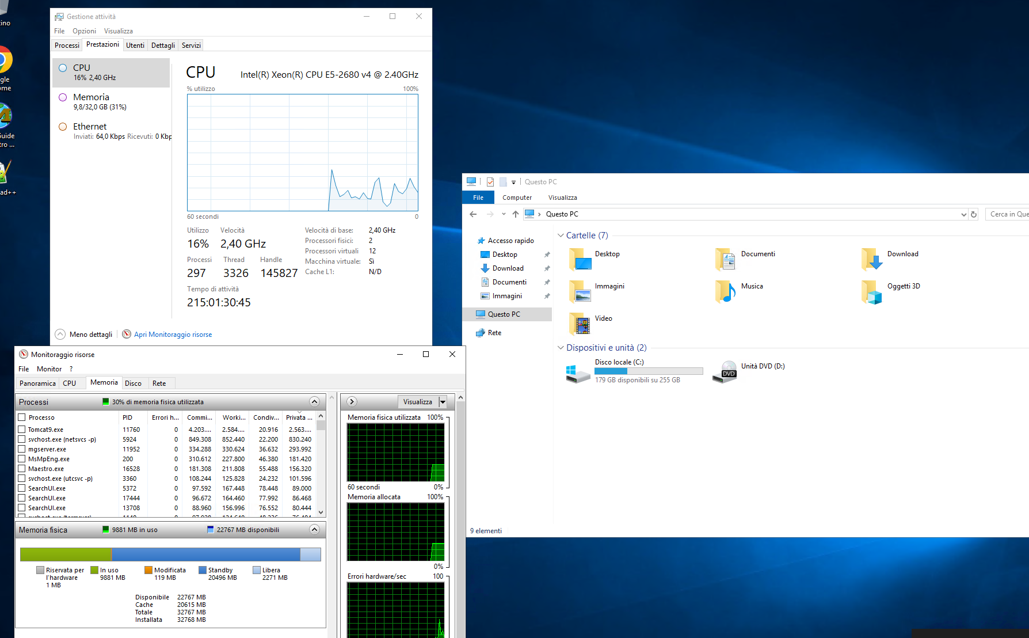Select the Disco locale (C:) drive icon
This screenshot has width=1029, height=638.
click(578, 373)
